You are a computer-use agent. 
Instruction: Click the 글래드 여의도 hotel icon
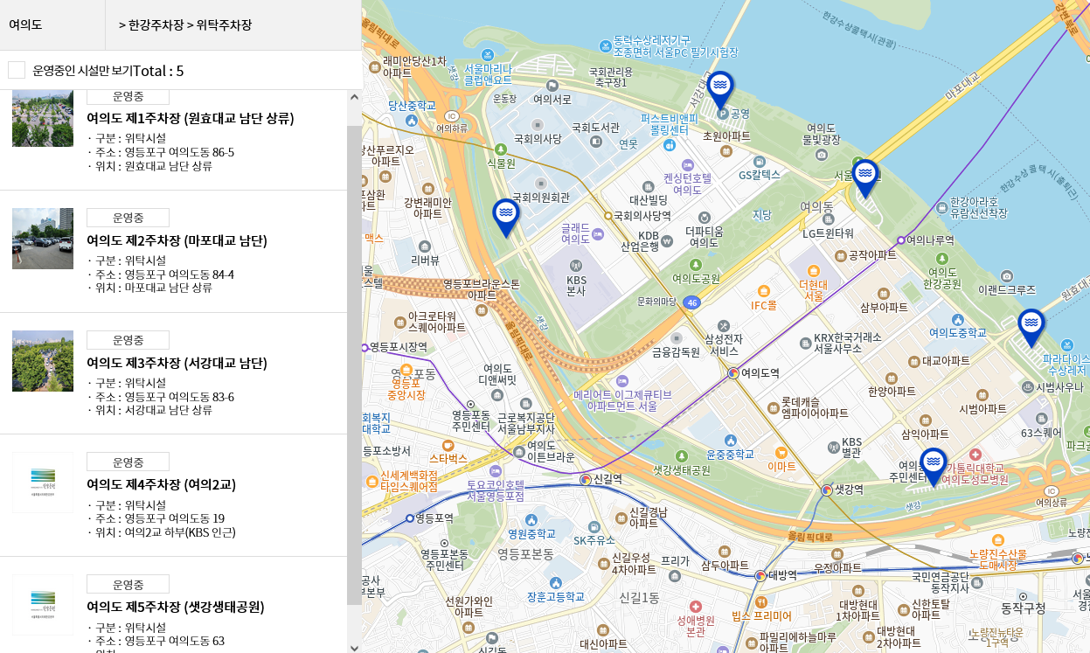click(598, 233)
